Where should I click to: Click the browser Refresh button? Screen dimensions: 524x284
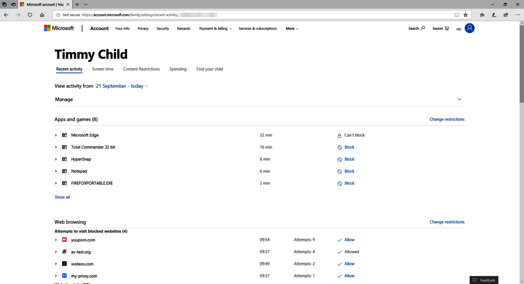click(30, 15)
